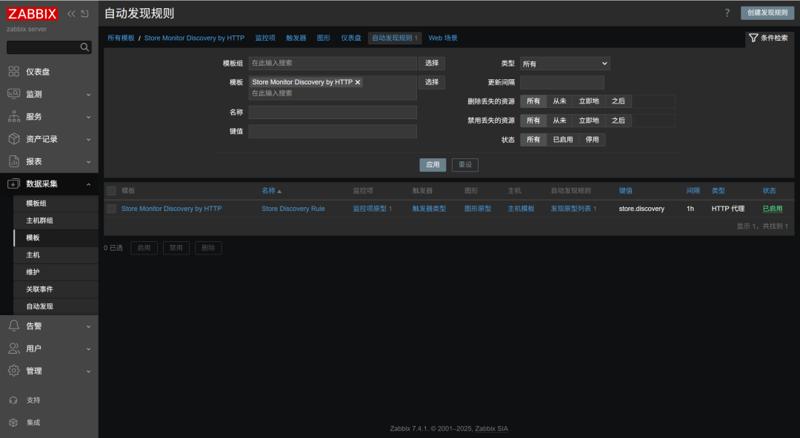Viewport: 800px width, 438px height.
Task: Click sort arrow next to 名称 header
Action: [279, 191]
